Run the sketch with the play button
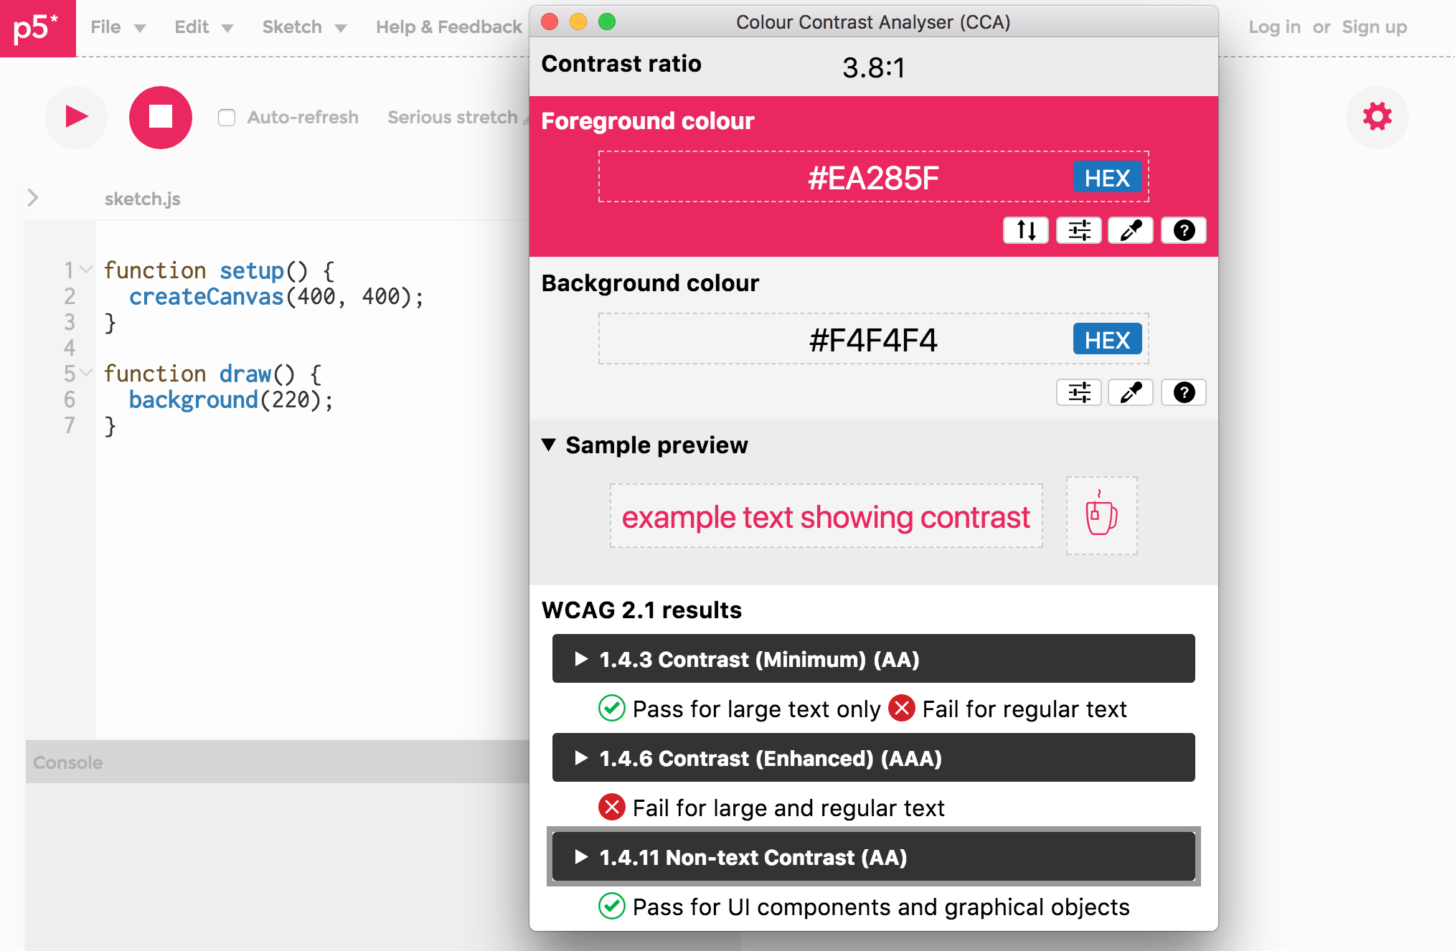This screenshot has height=951, width=1455. [x=76, y=117]
